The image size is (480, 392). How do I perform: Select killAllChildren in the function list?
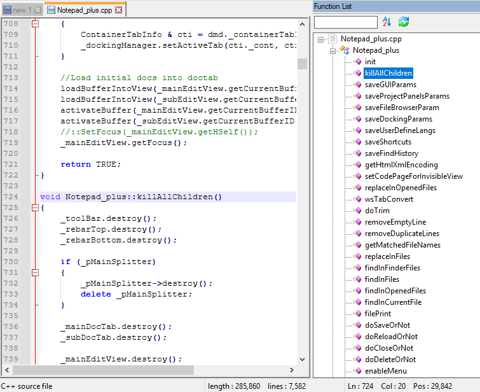(388, 73)
